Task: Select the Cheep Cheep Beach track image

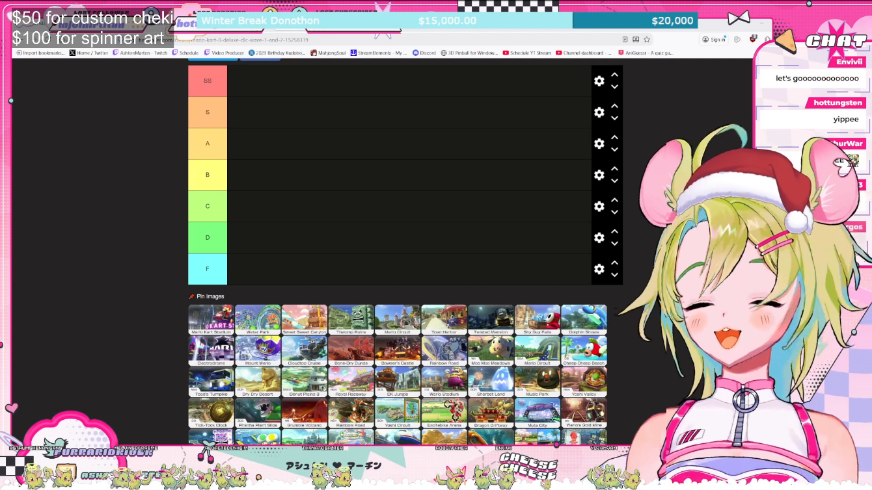Action: [x=584, y=351]
